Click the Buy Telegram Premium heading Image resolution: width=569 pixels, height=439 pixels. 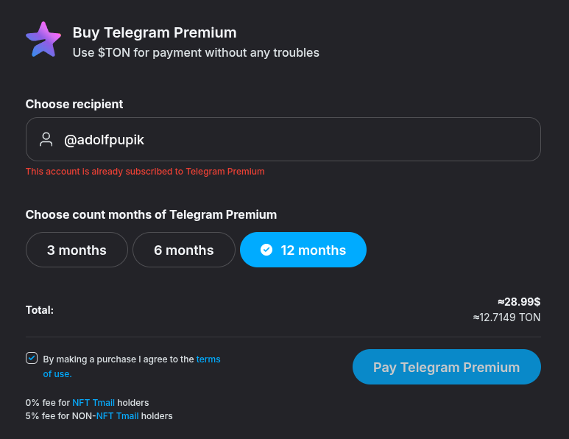pyautogui.click(x=155, y=32)
